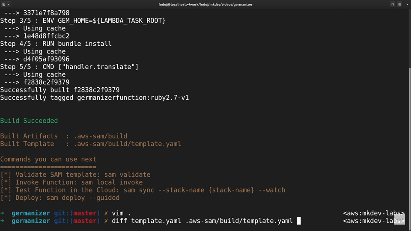
Task: Click "Successfully built f2838c2f9379" line
Action: point(60,90)
